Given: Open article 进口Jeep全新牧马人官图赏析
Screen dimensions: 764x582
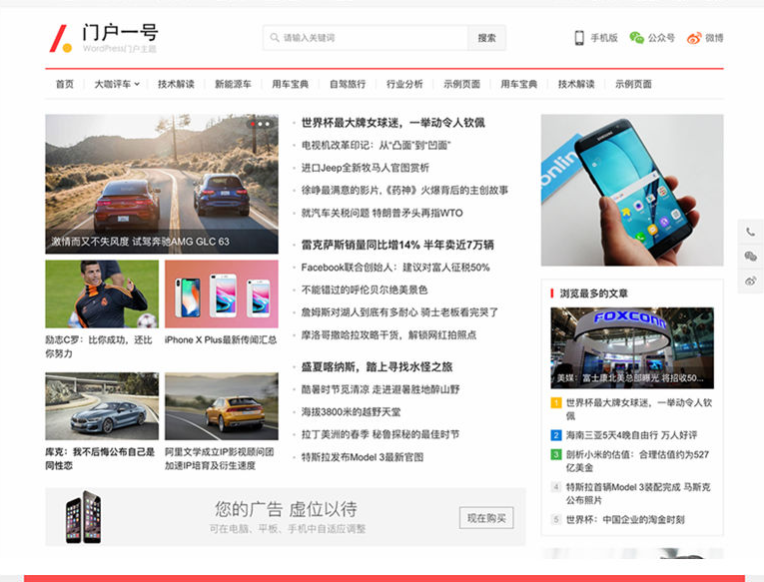Looking at the screenshot, I should pyautogui.click(x=365, y=168).
